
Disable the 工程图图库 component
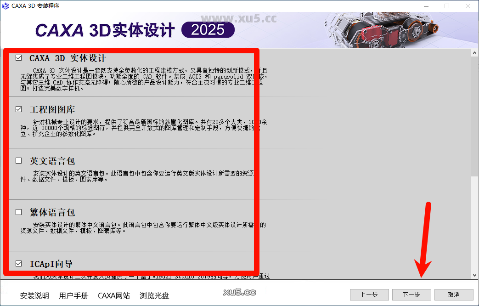click(18, 109)
